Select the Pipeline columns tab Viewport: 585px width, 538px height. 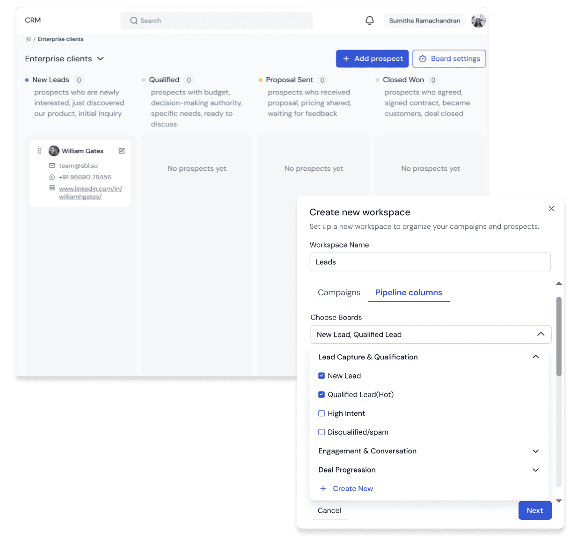pos(409,292)
